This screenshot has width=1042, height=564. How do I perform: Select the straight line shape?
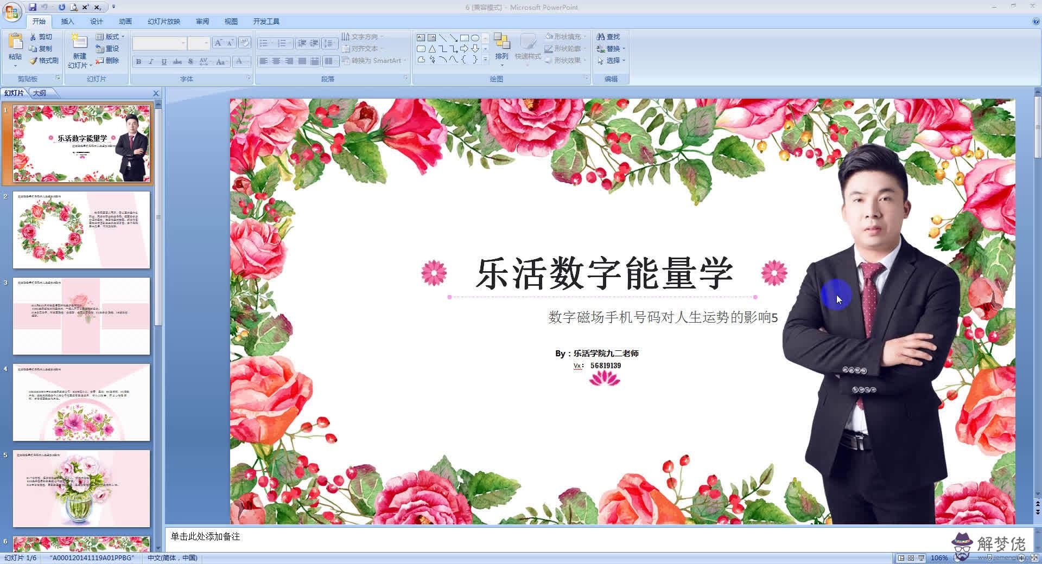pyautogui.click(x=443, y=38)
